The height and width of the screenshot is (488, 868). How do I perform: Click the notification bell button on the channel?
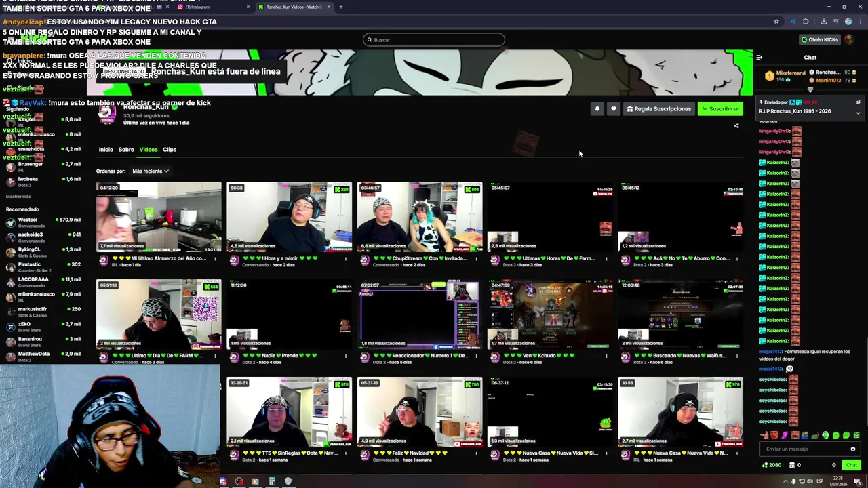click(x=597, y=108)
